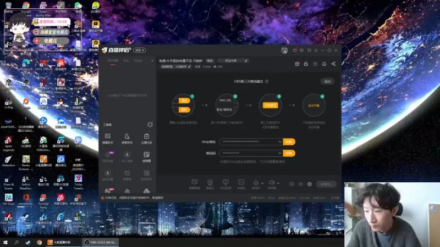The height and width of the screenshot is (247, 440).
Task: Expand the mode pill beside the 直播伴侣 logo
Action: 140,50
